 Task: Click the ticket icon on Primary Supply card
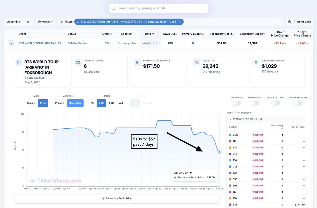tap(78, 63)
